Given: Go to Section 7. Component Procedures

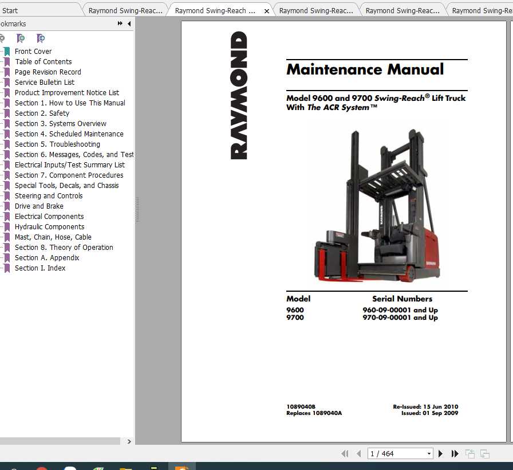Looking at the screenshot, I should click(x=69, y=175).
